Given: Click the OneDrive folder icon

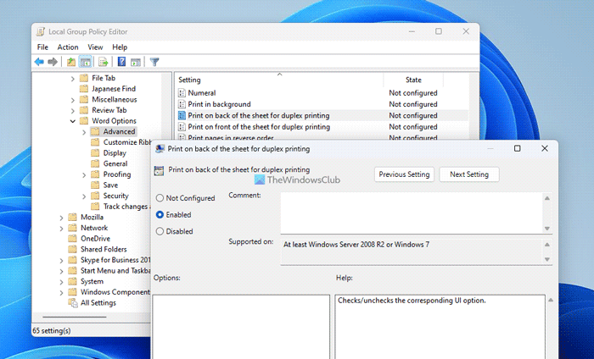Looking at the screenshot, I should click(x=72, y=239).
